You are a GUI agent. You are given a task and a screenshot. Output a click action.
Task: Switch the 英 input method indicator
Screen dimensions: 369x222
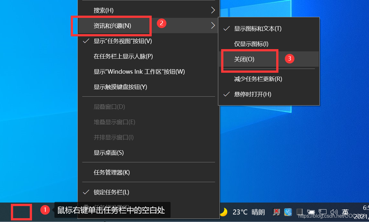[x=345, y=212]
